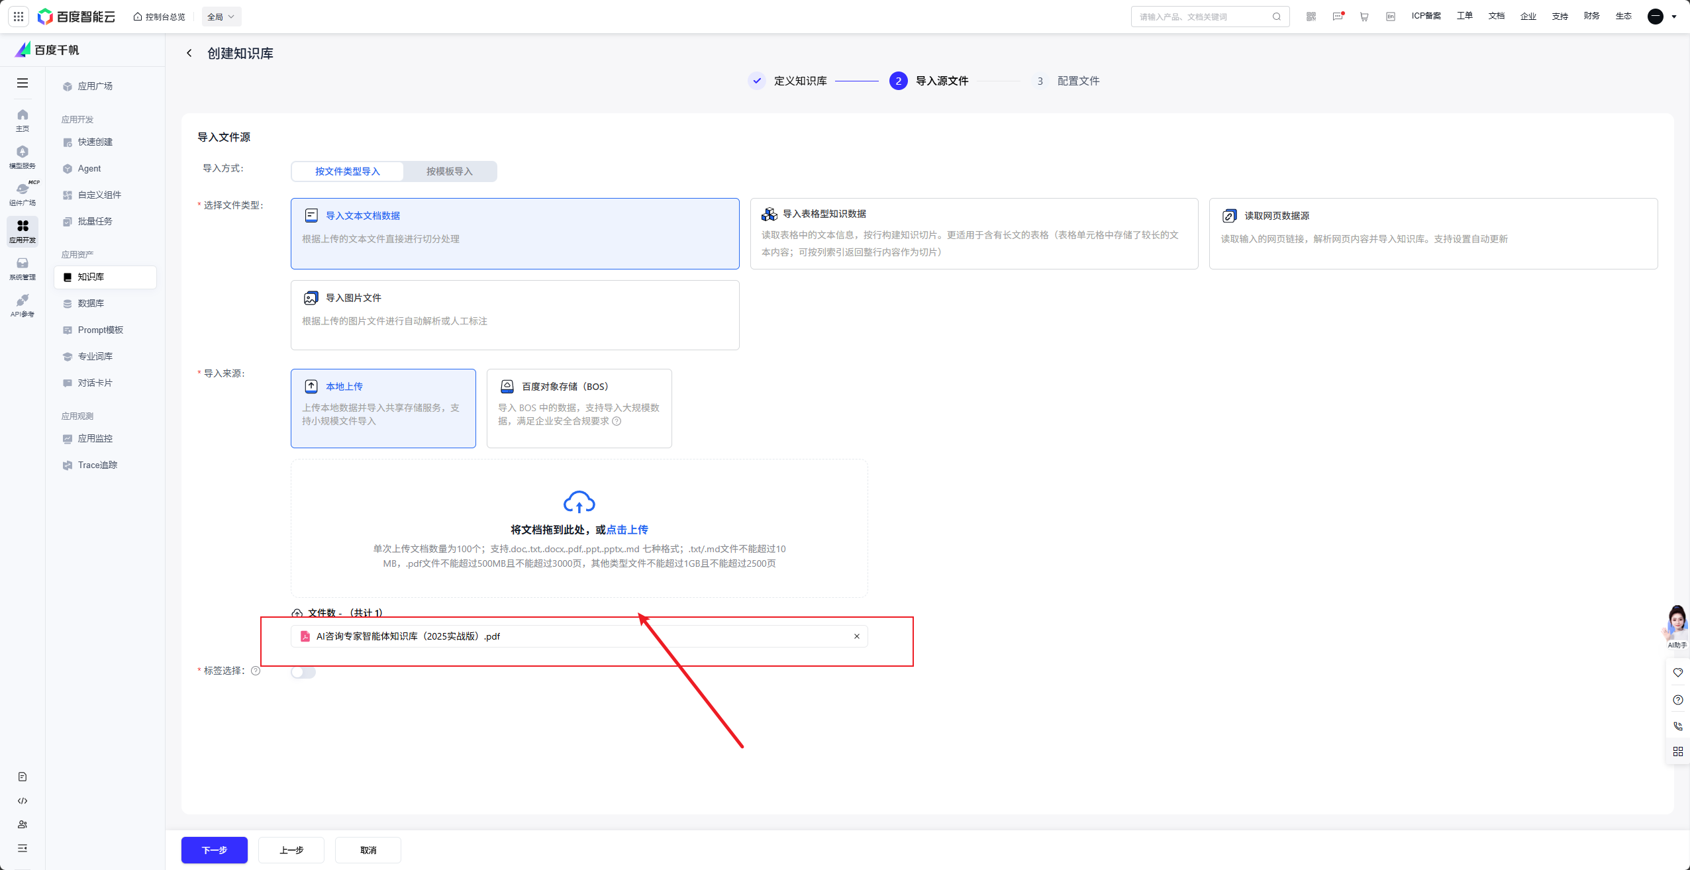Click the 下一步 button
Image resolution: width=1690 pixels, height=870 pixels.
(x=214, y=849)
